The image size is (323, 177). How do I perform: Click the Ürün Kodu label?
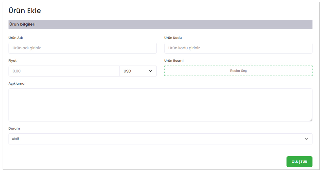click(x=173, y=38)
